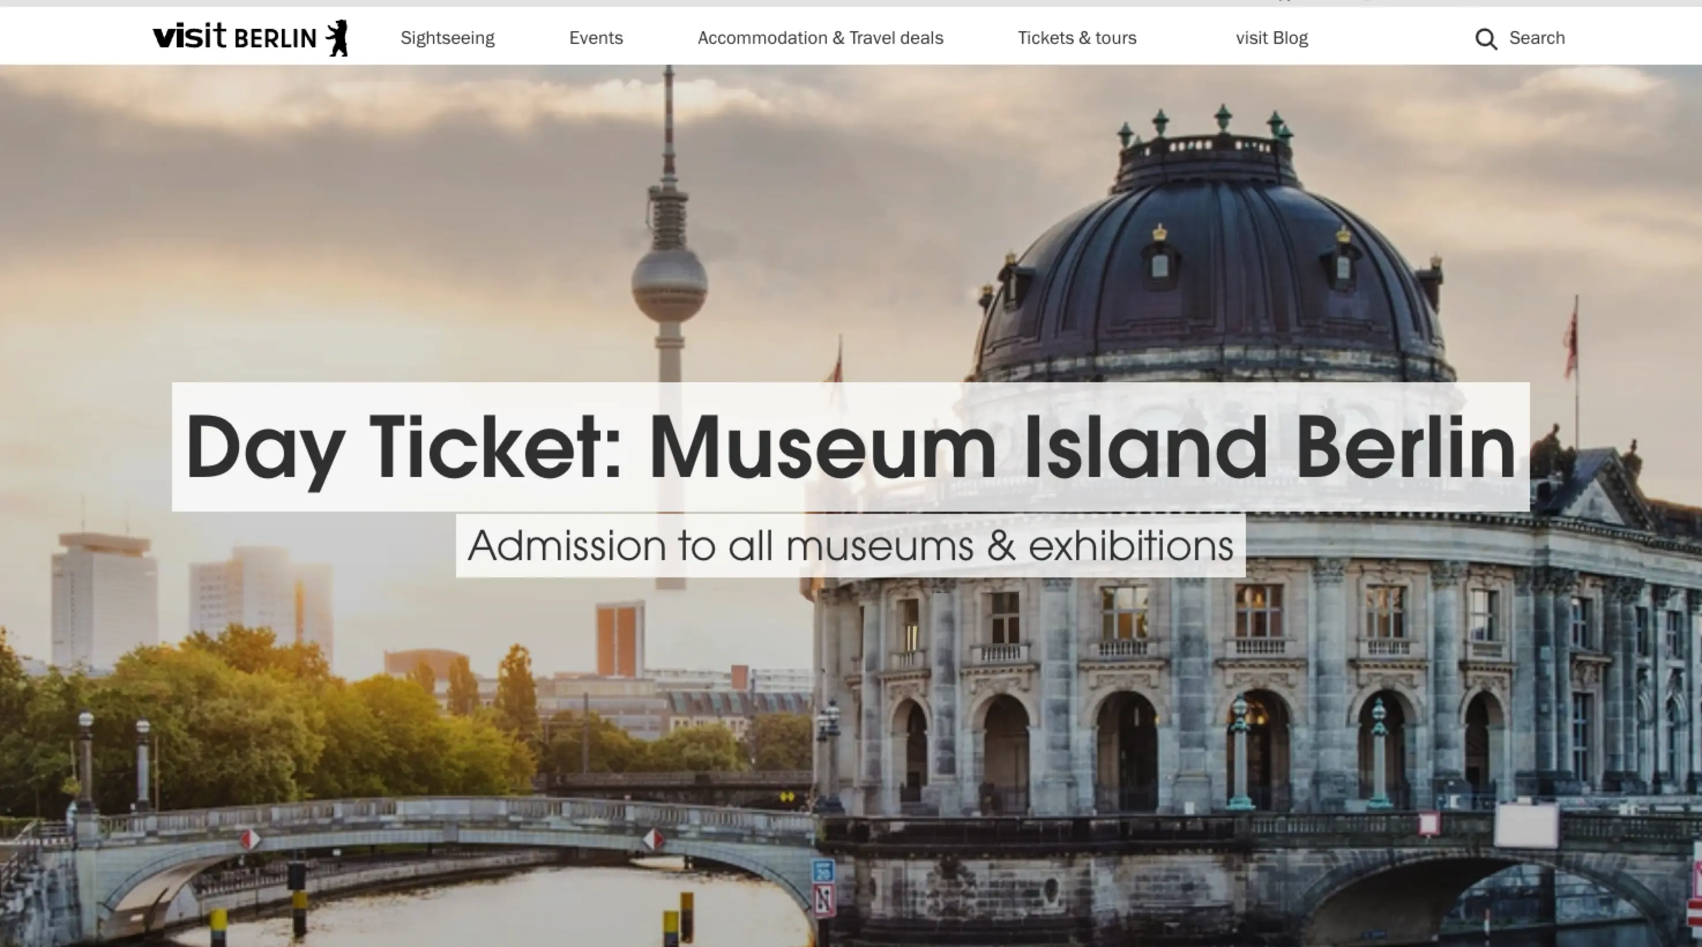This screenshot has width=1702, height=947.
Task: Click the 'Day Ticket: Museum Island Berlin' headline
Action: 850,447
